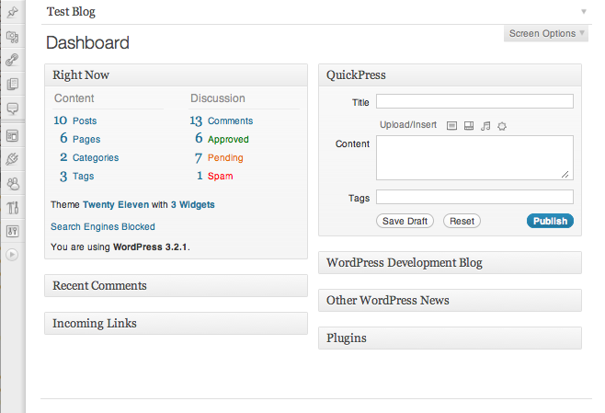This screenshot has height=413, width=605.
Task: Open the 3 Tags link
Action: point(77,176)
